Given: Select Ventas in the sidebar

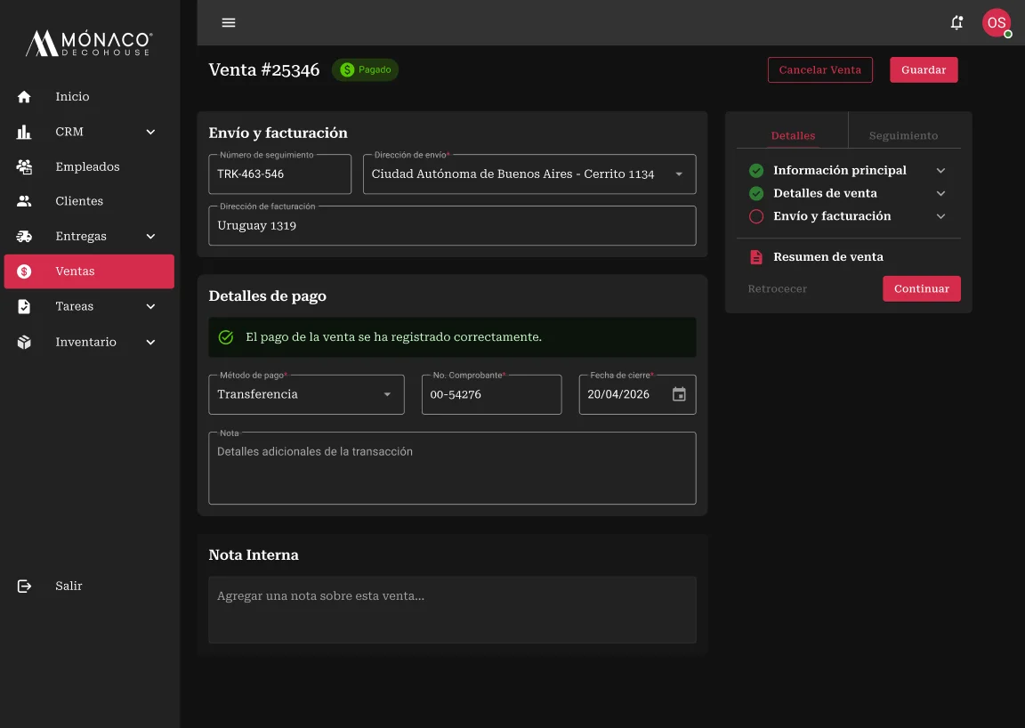Looking at the screenshot, I should (89, 271).
